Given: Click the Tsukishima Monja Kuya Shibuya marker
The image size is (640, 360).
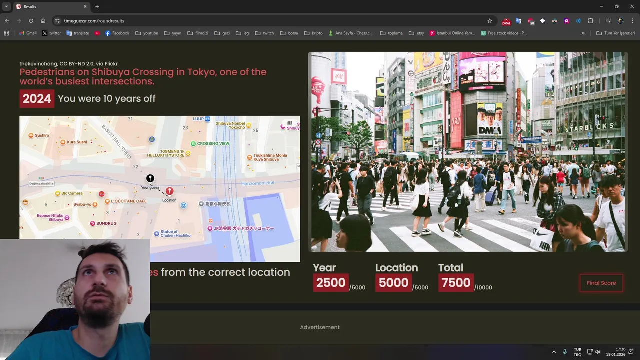Looking at the screenshot, I should [x=249, y=157].
